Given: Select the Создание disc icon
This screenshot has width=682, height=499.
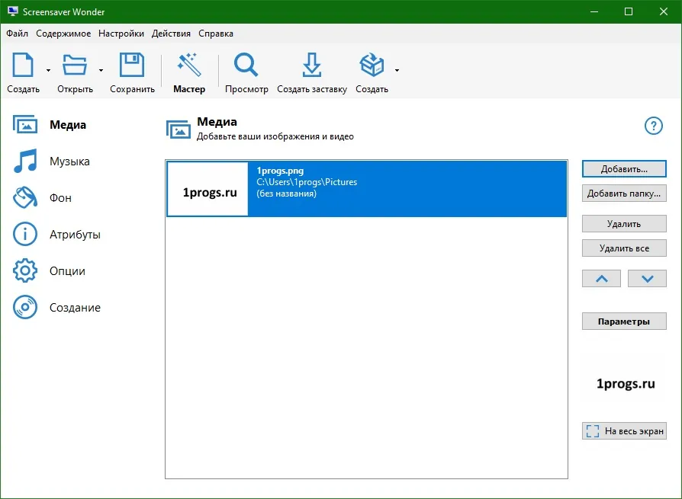Looking at the screenshot, I should [24, 307].
